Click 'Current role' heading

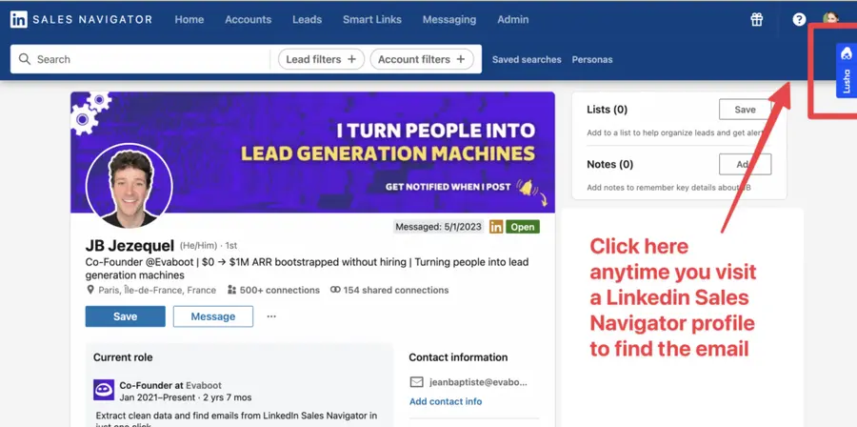click(x=123, y=357)
